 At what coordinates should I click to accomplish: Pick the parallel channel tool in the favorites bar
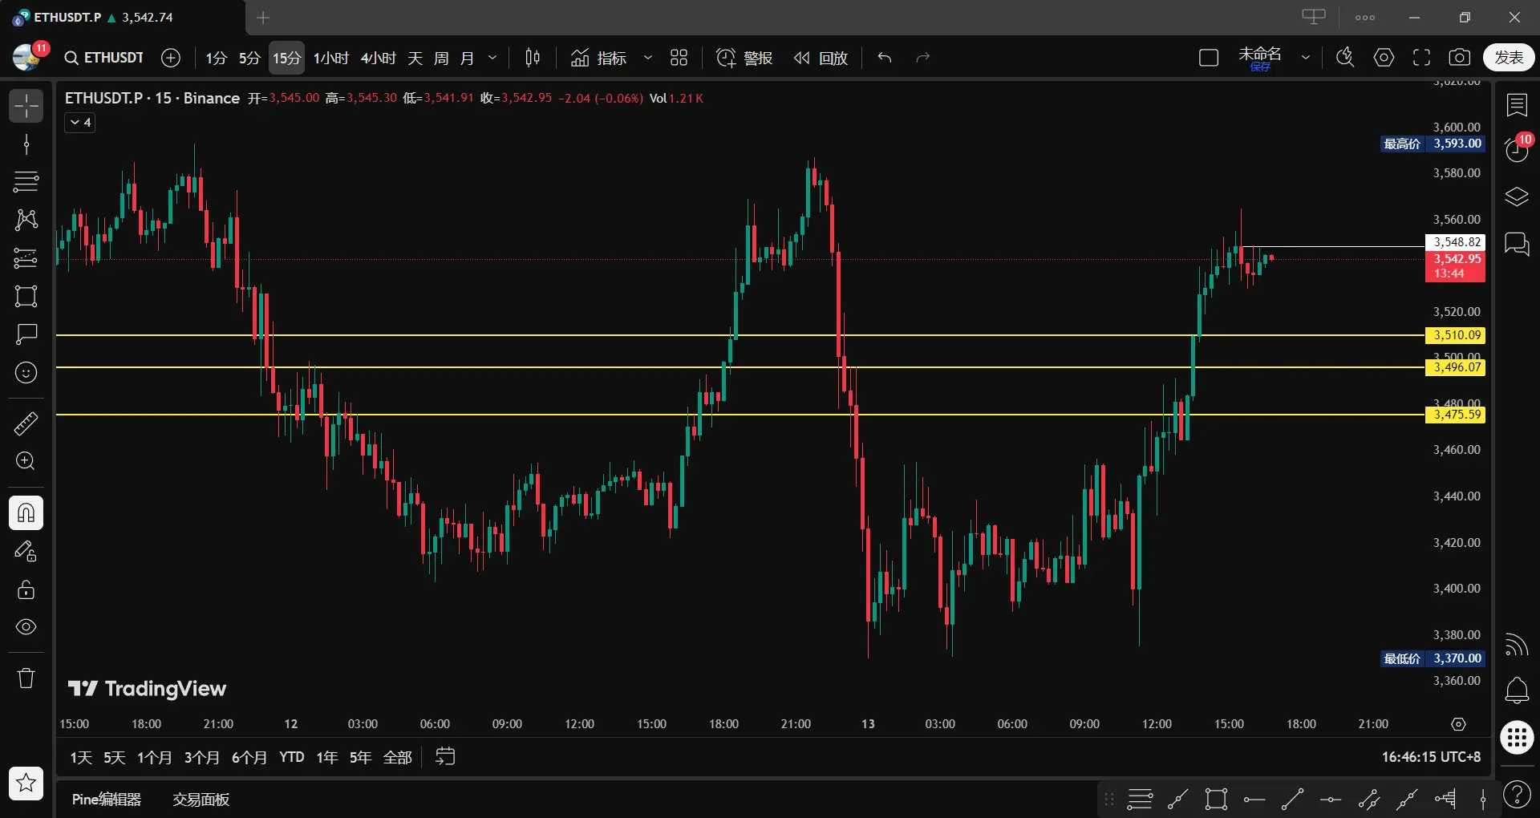tap(1369, 799)
